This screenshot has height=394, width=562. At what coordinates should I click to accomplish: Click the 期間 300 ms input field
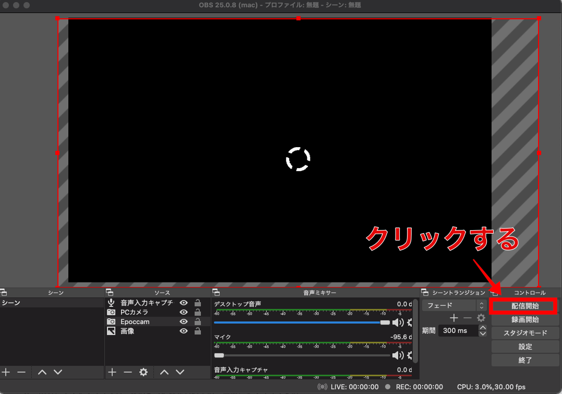[457, 330]
